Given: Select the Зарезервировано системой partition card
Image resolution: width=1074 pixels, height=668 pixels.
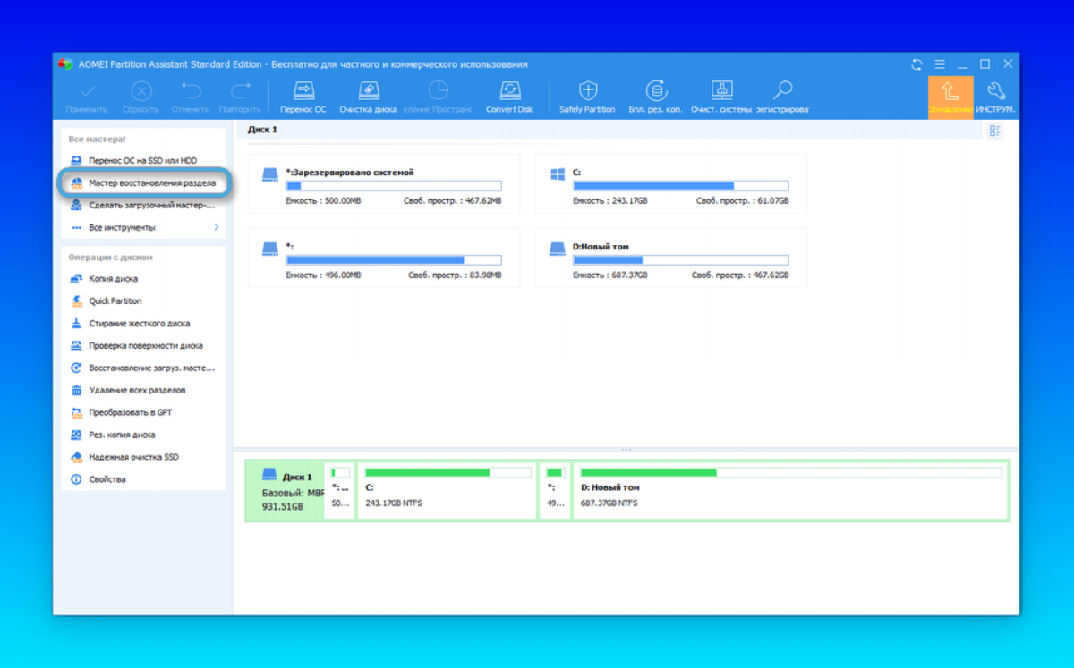Looking at the screenshot, I should pos(383,183).
